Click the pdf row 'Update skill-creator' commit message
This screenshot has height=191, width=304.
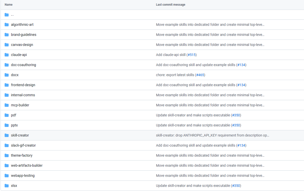tap(193, 115)
